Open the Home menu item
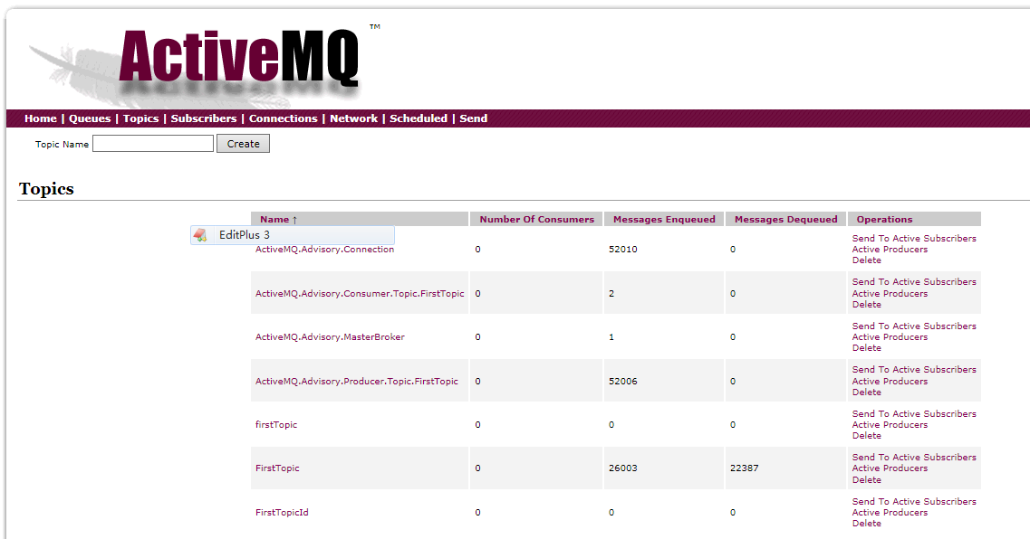Screen dimensions: 1030x539 coord(41,118)
